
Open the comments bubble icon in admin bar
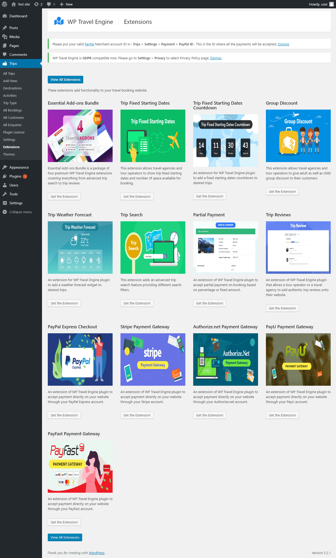tap(49, 4)
